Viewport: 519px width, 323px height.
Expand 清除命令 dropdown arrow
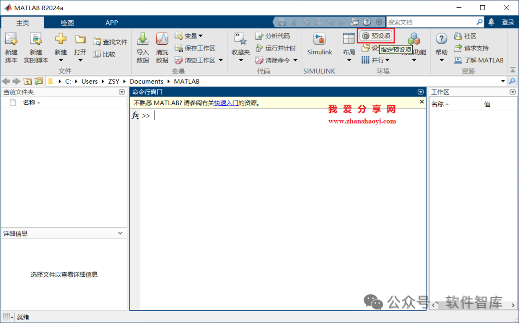click(295, 60)
